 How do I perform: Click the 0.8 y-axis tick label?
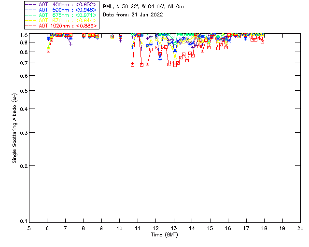pos(24,52)
